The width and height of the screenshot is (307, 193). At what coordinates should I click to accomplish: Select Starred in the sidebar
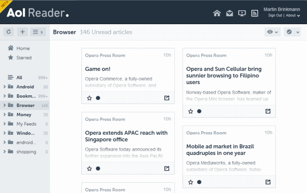coord(24,58)
